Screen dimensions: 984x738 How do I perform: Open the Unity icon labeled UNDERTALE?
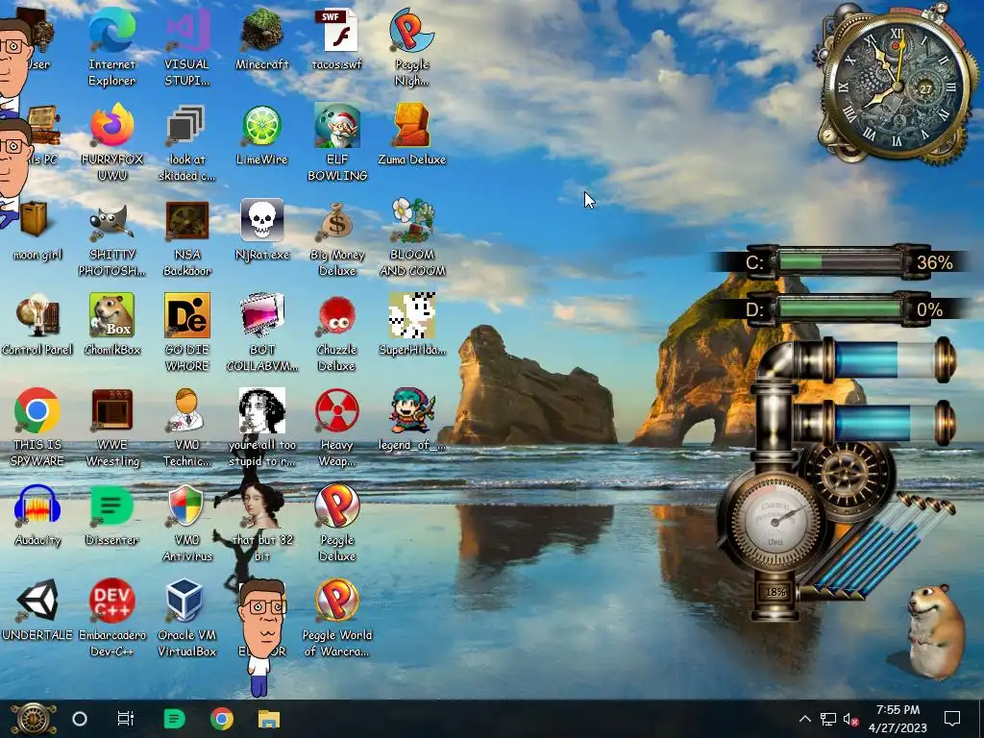tap(37, 600)
